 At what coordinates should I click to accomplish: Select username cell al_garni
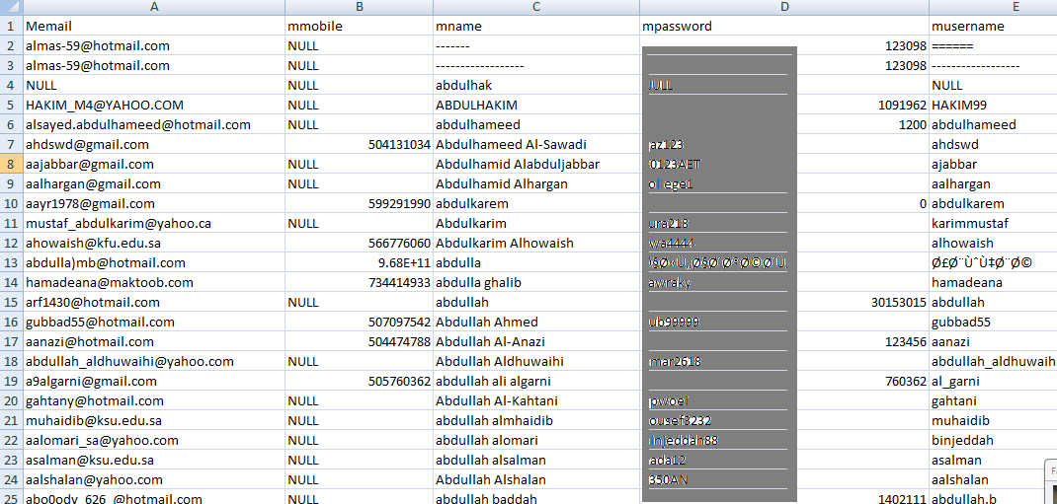point(993,382)
